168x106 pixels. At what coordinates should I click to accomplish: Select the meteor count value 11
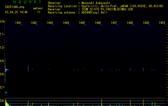(x=39, y=12)
